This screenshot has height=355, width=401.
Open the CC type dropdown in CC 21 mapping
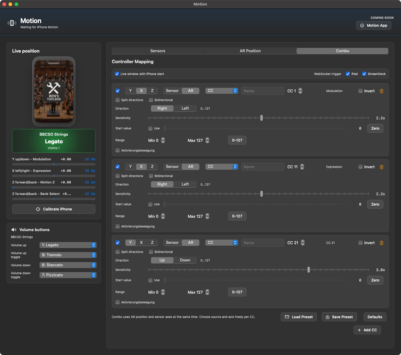point(221,243)
